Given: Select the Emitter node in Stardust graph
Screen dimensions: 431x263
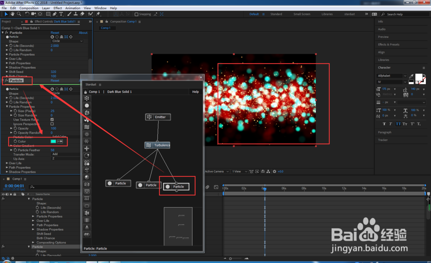Looking at the screenshot, I should (158, 117).
